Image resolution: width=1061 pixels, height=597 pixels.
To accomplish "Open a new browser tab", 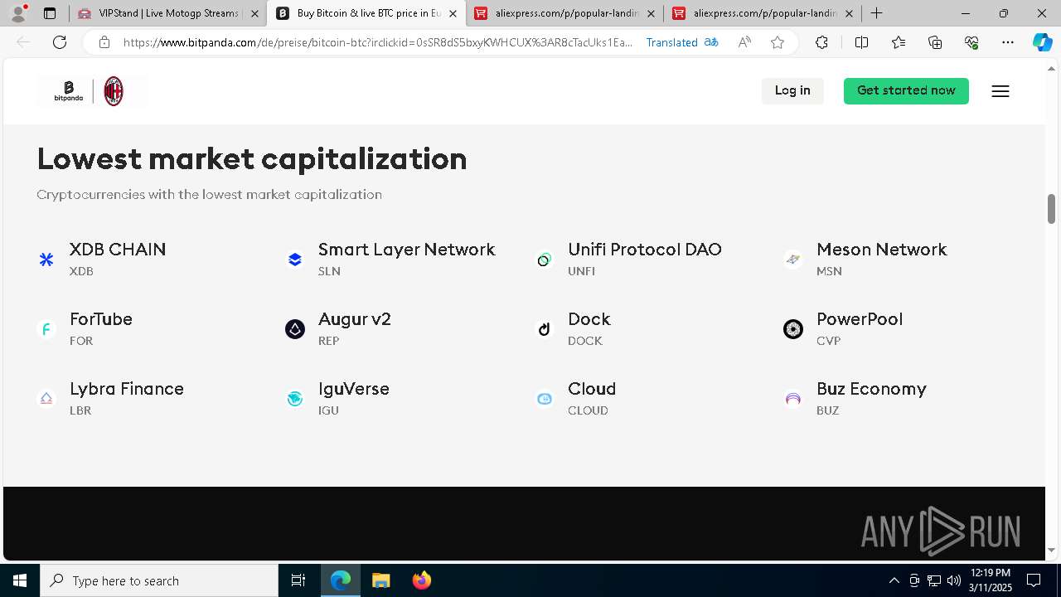I will point(876,13).
